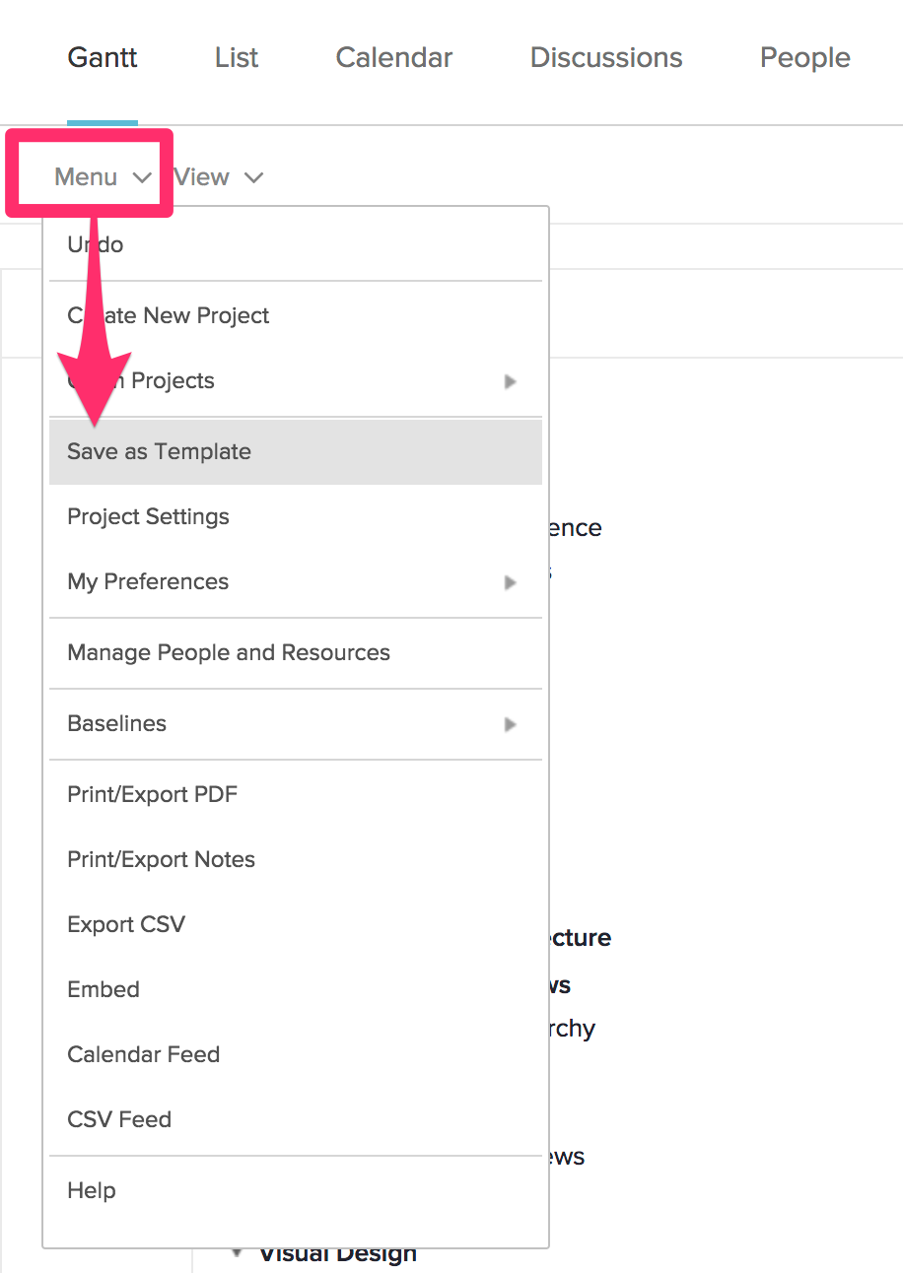
Task: Expand the Baselines submenu
Action: click(x=296, y=723)
